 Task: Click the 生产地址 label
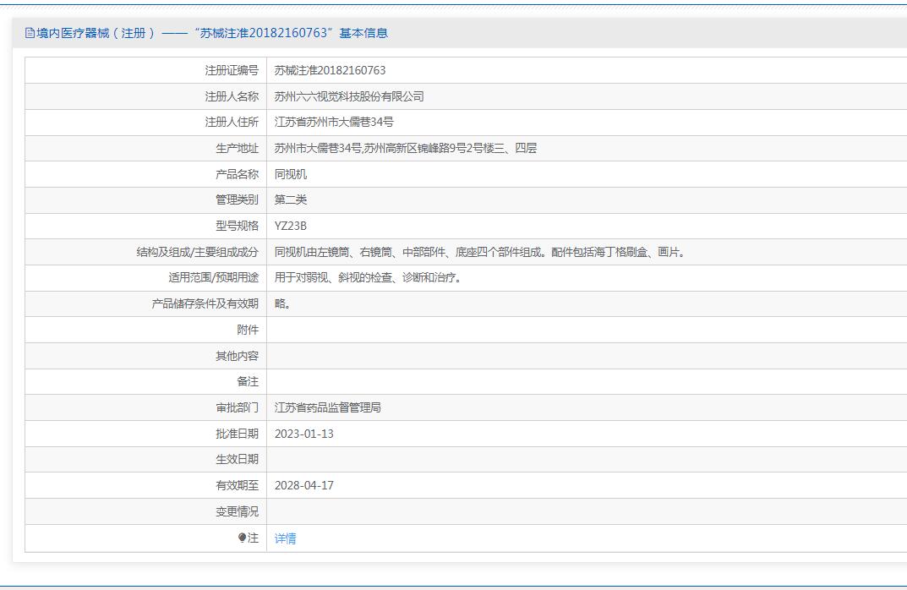(237, 148)
